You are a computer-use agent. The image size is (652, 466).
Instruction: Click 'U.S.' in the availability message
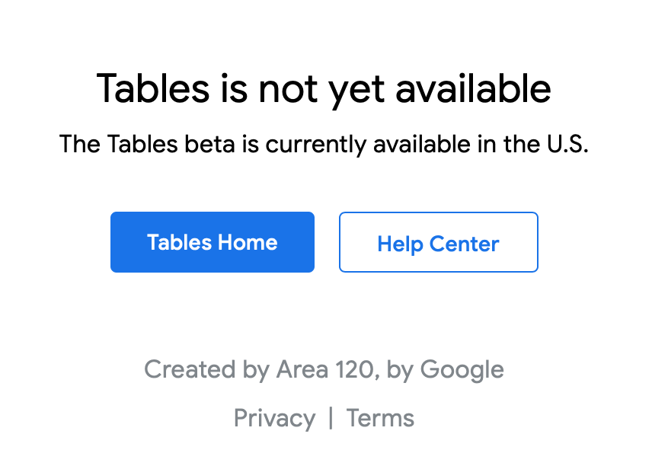(567, 144)
